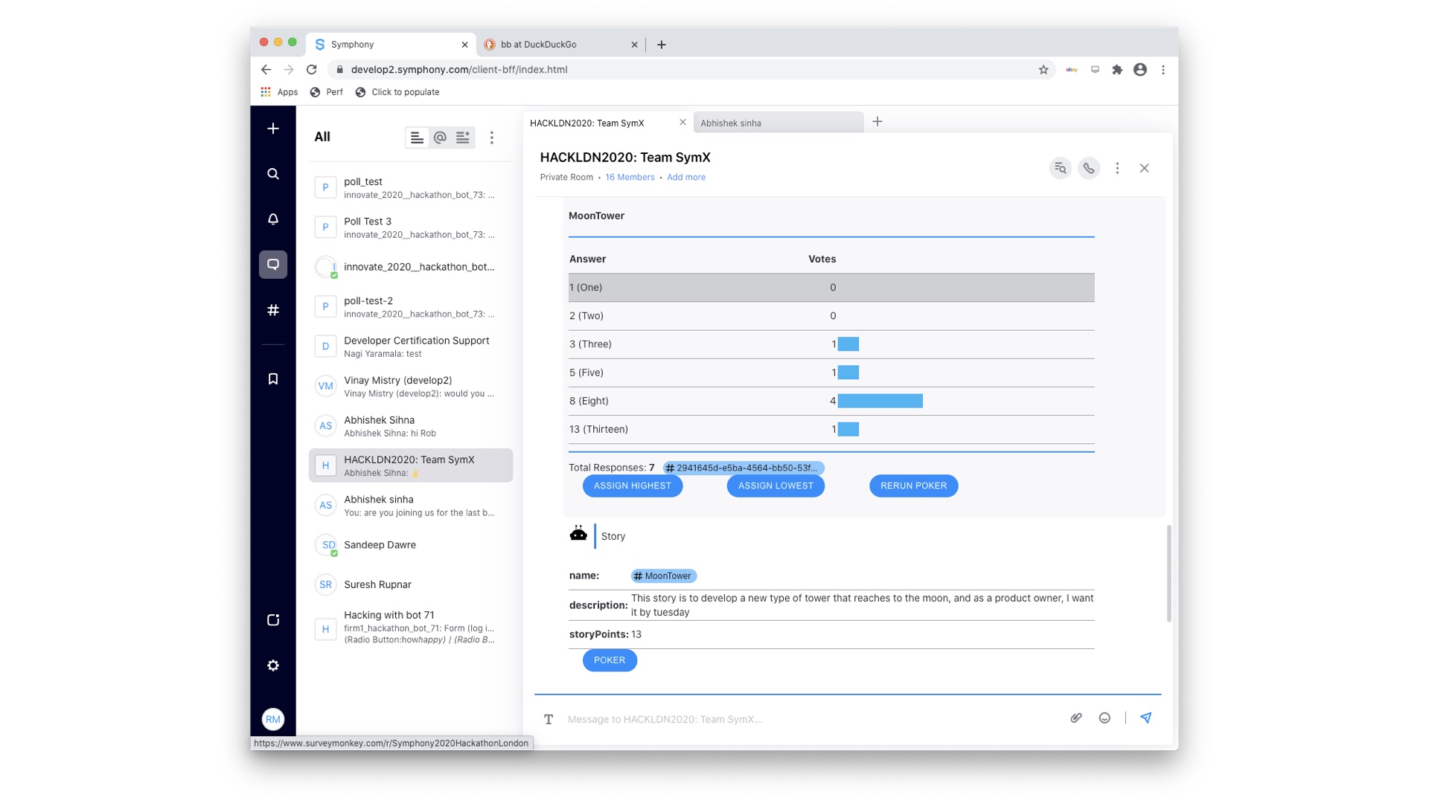Open the poll-test-2 conversation
Image resolution: width=1429 pixels, height=803 pixels.
pyautogui.click(x=411, y=307)
